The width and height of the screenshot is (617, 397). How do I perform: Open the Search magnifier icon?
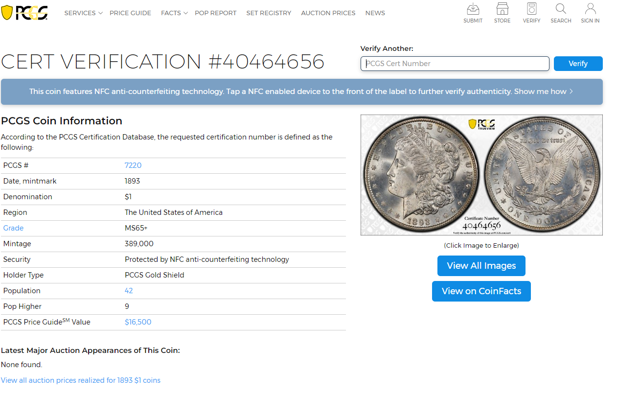561,9
